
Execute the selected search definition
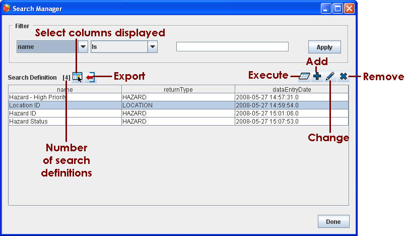coord(304,76)
